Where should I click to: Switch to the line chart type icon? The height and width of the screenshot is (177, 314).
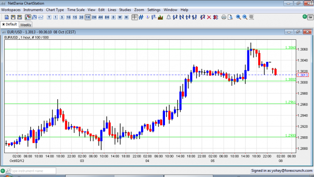tap(41, 17)
